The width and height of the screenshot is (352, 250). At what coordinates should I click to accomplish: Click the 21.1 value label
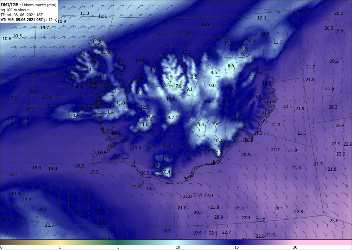tap(302, 133)
